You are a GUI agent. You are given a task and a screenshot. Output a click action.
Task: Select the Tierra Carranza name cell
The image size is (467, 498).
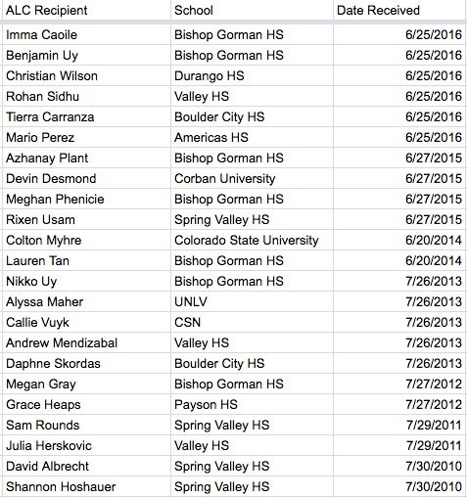click(86, 116)
